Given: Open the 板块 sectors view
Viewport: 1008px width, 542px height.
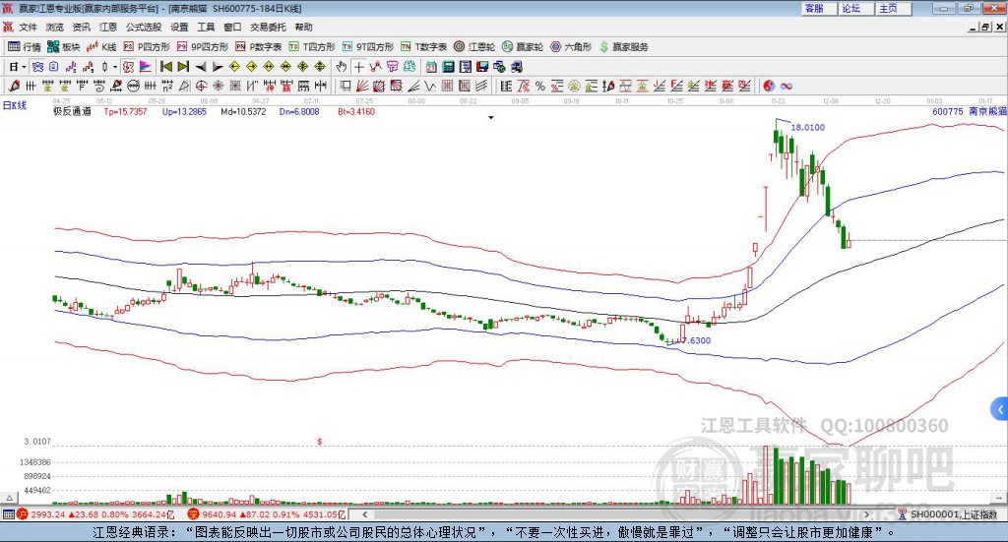Looking at the screenshot, I should point(63,47).
